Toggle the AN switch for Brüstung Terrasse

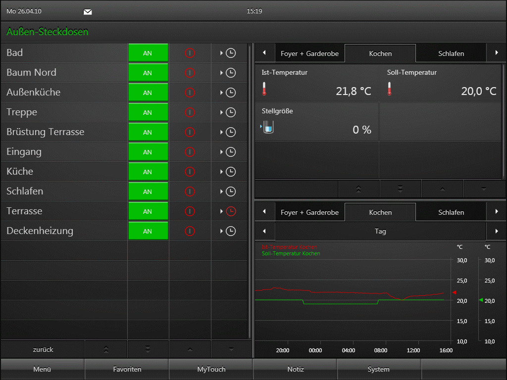coord(148,132)
